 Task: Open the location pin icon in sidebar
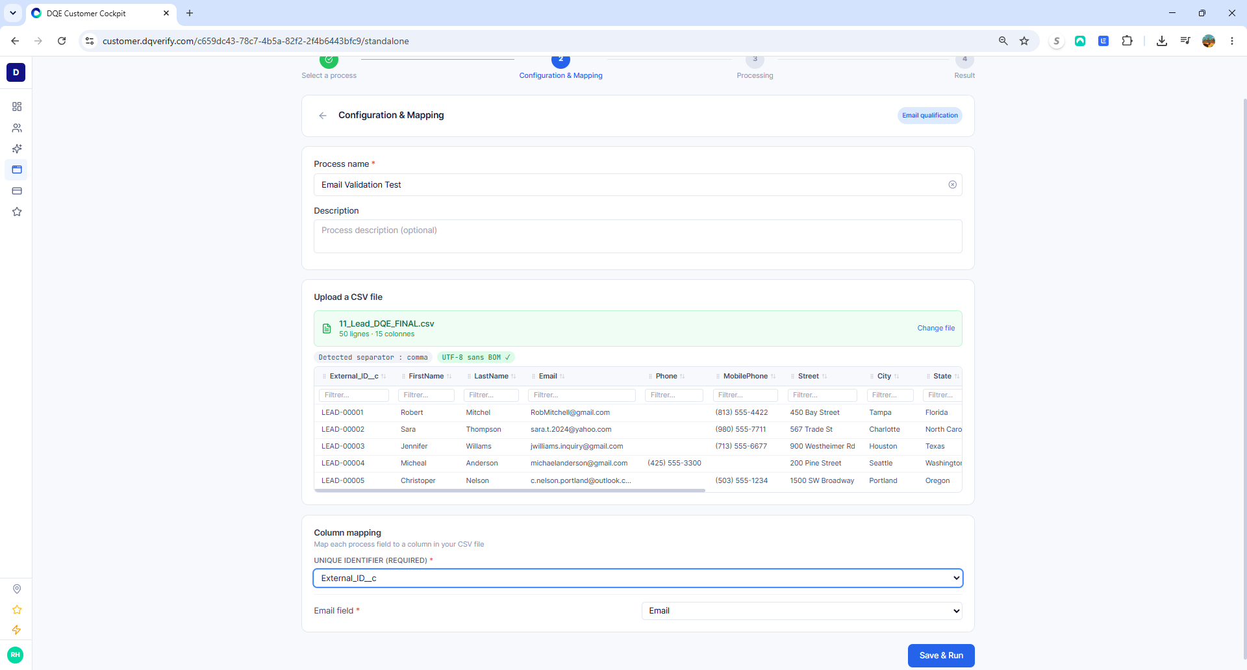tap(17, 589)
